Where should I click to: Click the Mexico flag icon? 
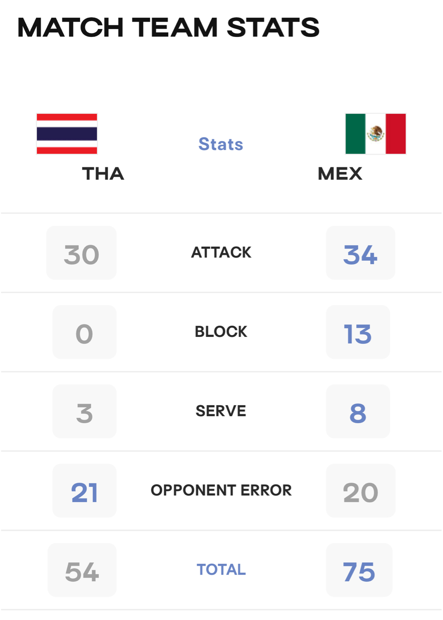click(376, 134)
